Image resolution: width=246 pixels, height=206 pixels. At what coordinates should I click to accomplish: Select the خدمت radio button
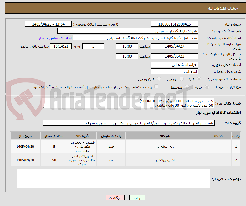tap(181, 79)
